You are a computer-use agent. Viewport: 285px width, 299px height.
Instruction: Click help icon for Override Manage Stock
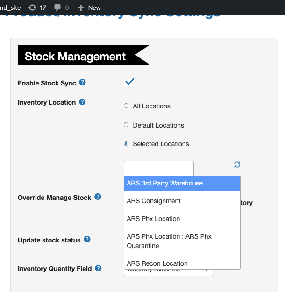tap(98, 197)
